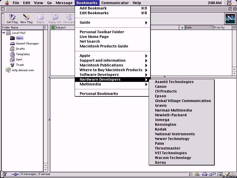The image size is (237, 178).
Task: Click the Get Msg toolbar icon
Action: pyautogui.click(x=12, y=19)
